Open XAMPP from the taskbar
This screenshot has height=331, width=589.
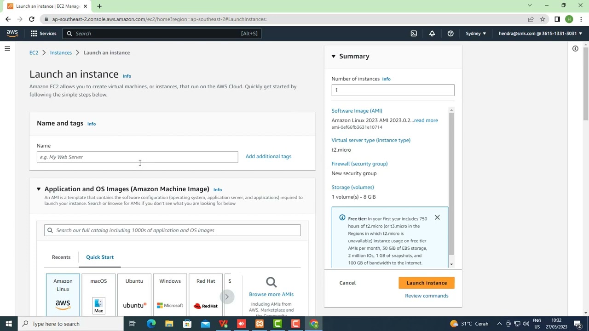point(260,324)
